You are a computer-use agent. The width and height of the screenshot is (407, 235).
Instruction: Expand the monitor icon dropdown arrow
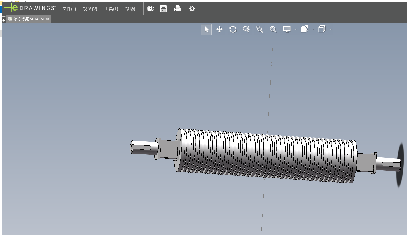coord(296,29)
